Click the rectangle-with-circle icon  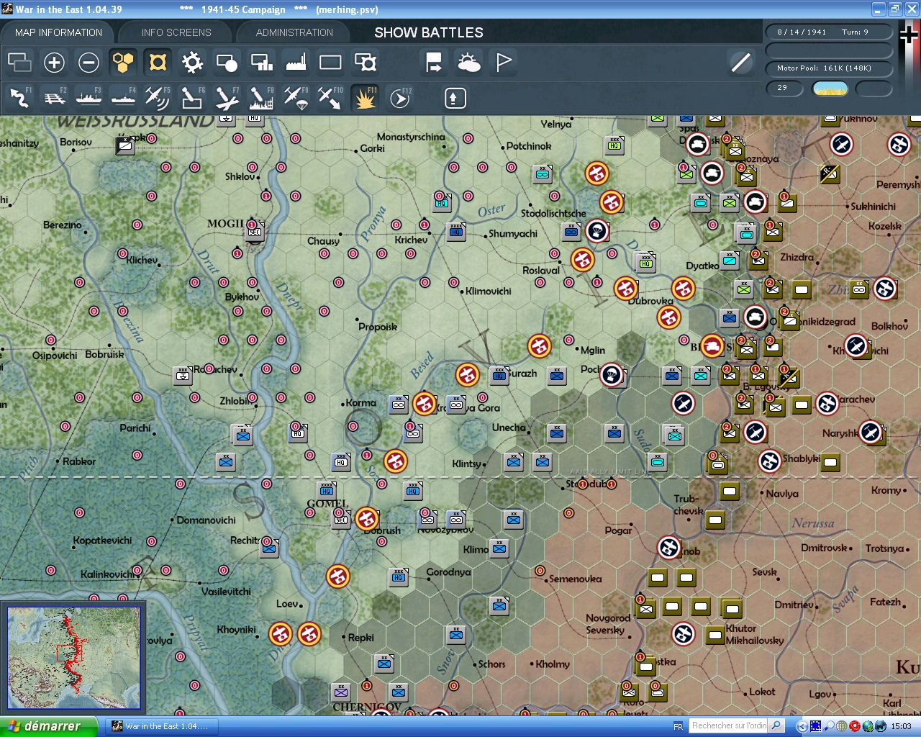coord(227,63)
